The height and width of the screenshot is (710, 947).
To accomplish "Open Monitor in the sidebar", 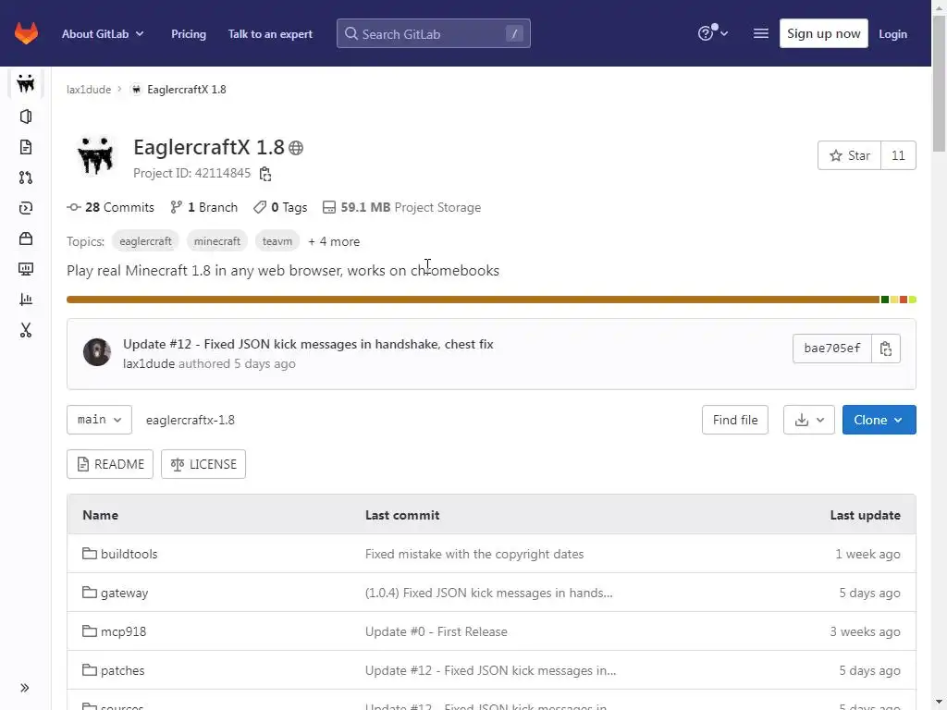I will [x=26, y=269].
